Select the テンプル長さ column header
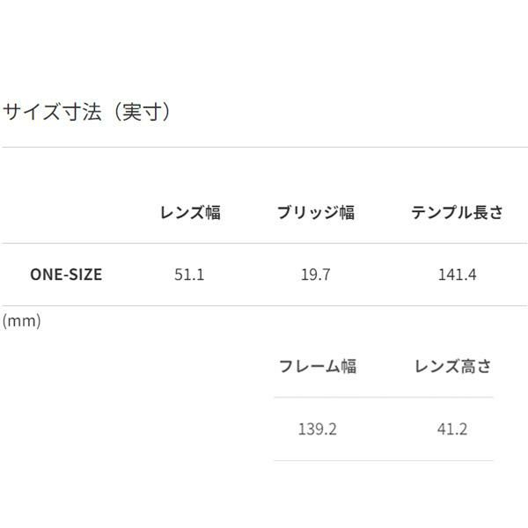This screenshot has width=528, height=528. coord(458,212)
